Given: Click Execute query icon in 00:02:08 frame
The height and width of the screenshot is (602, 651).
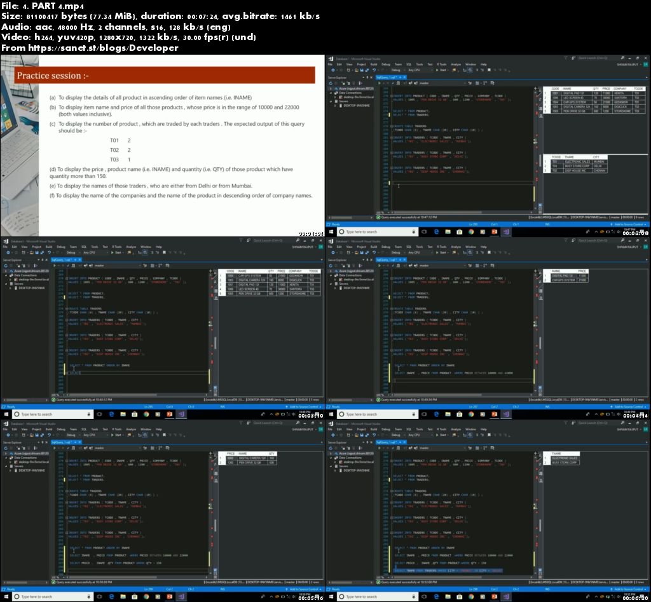Looking at the screenshot, I should pos(380,83).
